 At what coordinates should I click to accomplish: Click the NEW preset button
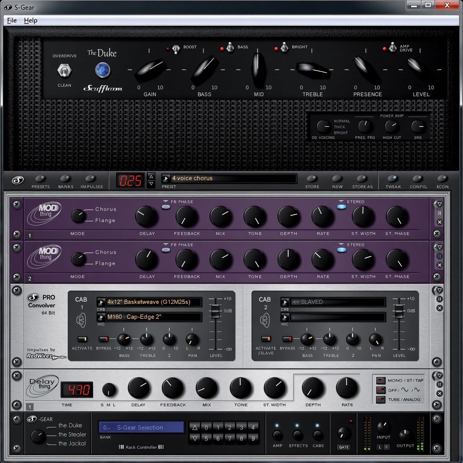[x=337, y=179]
